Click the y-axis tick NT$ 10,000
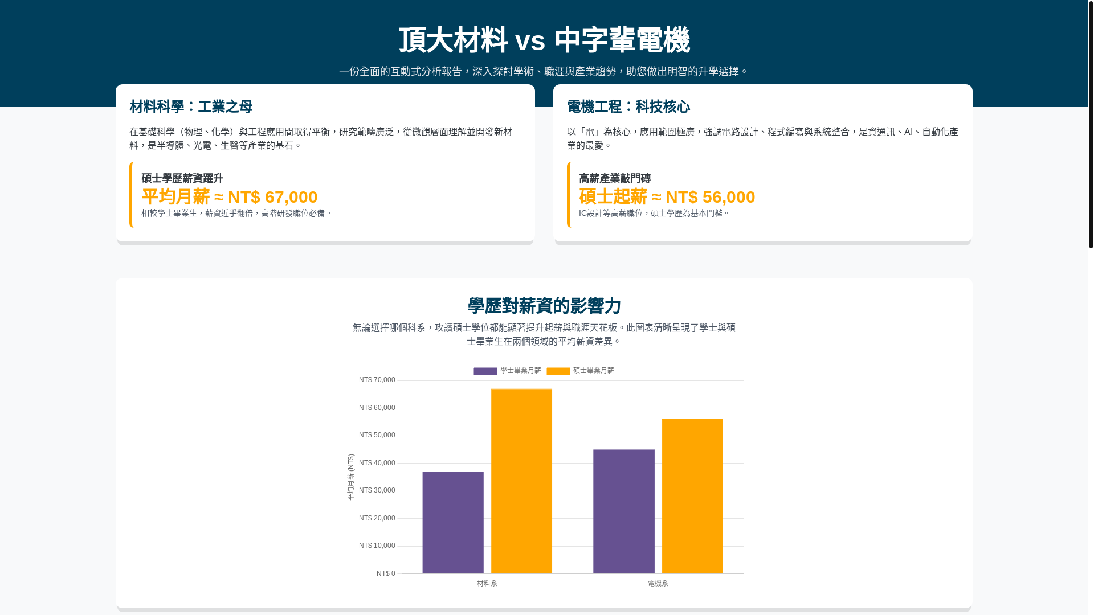This screenshot has width=1094, height=615. coord(377,546)
